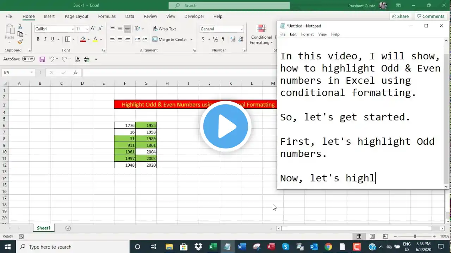
Task: Click the Increase Indent icon
Action: tap(145, 39)
